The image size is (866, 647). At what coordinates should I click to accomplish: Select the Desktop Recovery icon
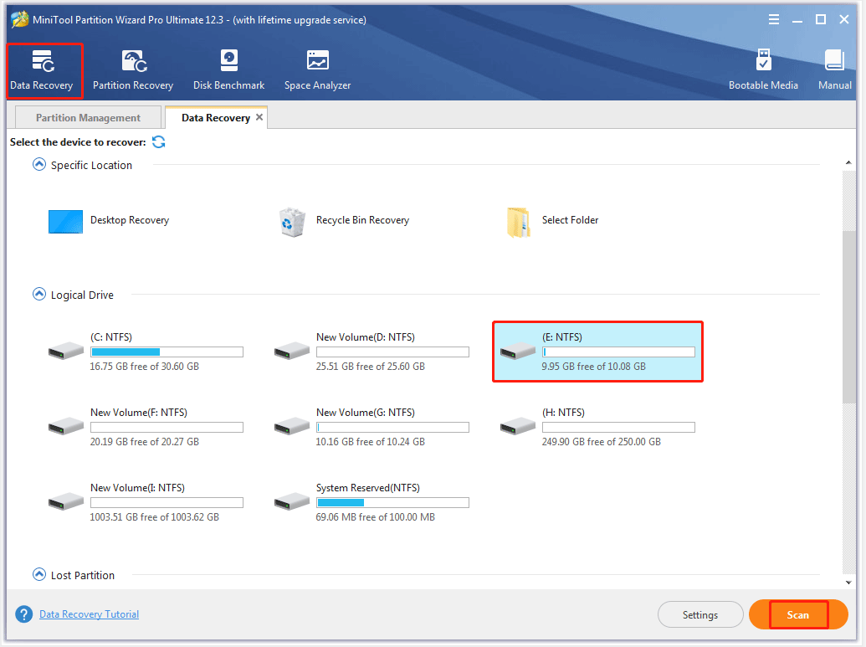66,222
